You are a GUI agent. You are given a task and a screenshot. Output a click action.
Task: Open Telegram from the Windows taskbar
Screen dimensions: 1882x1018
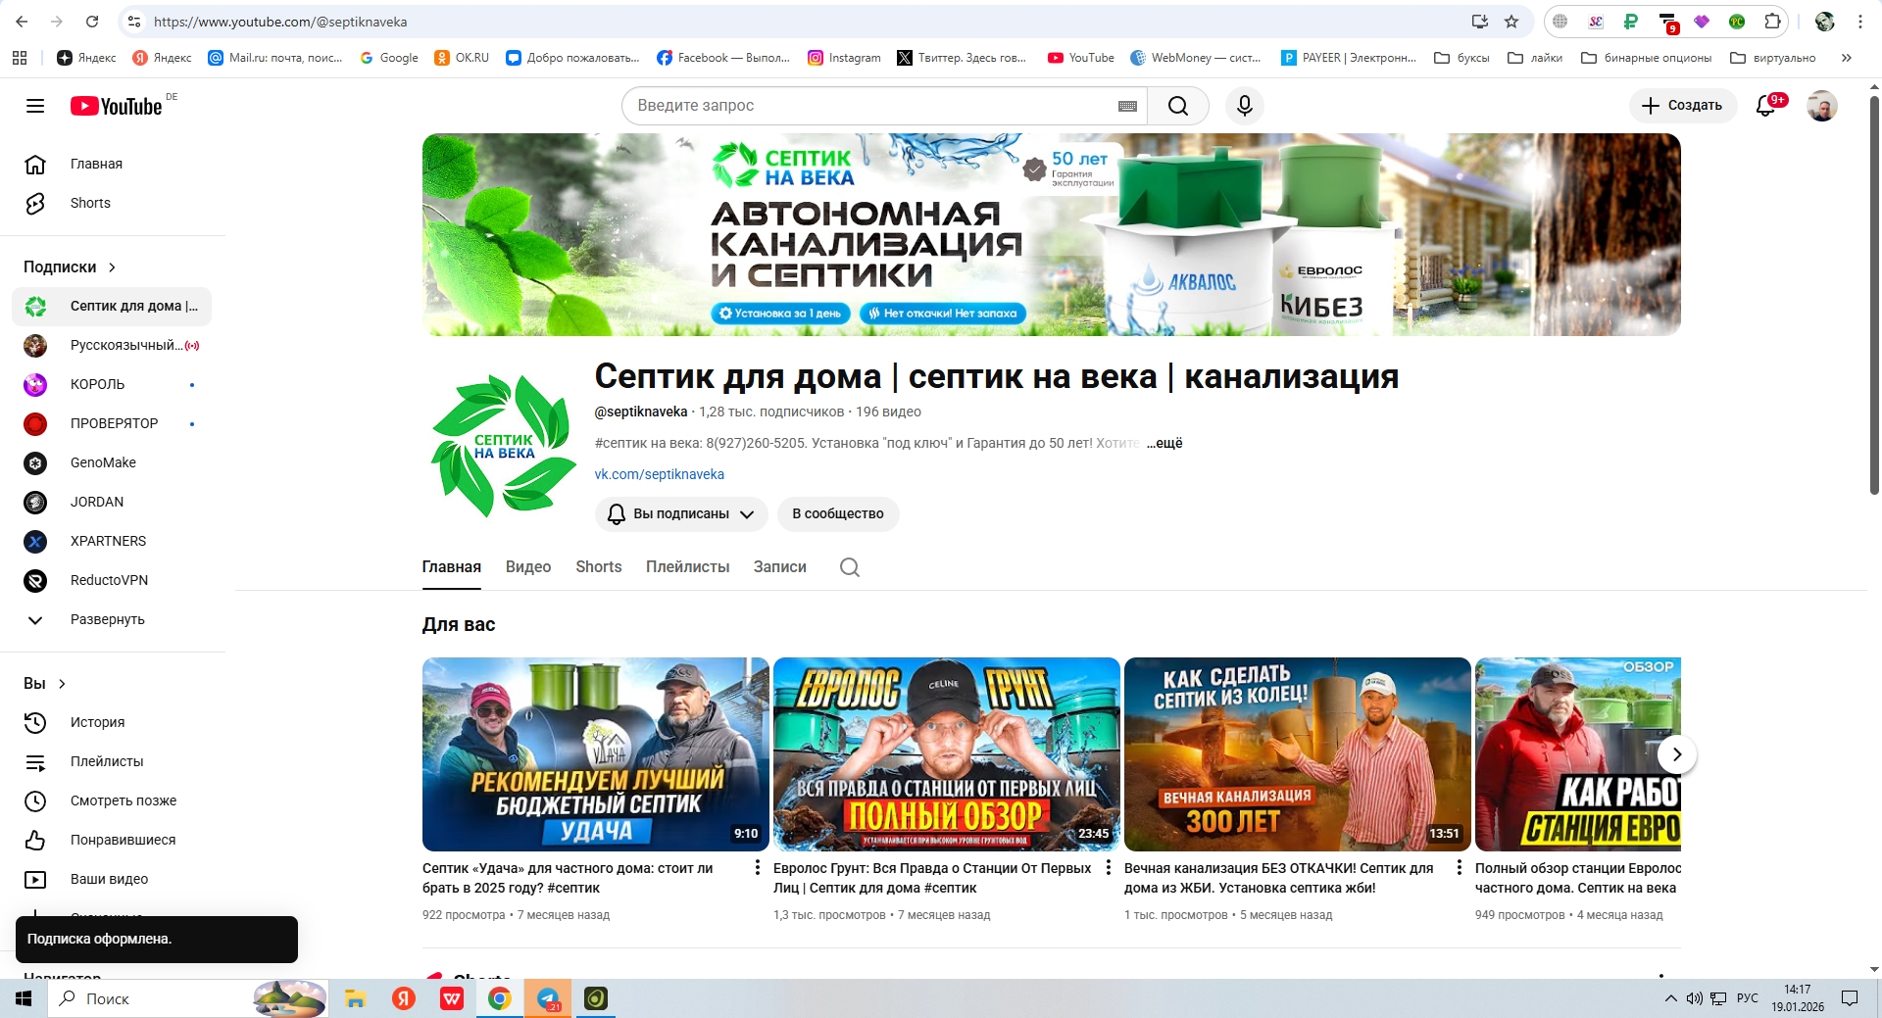click(x=548, y=998)
